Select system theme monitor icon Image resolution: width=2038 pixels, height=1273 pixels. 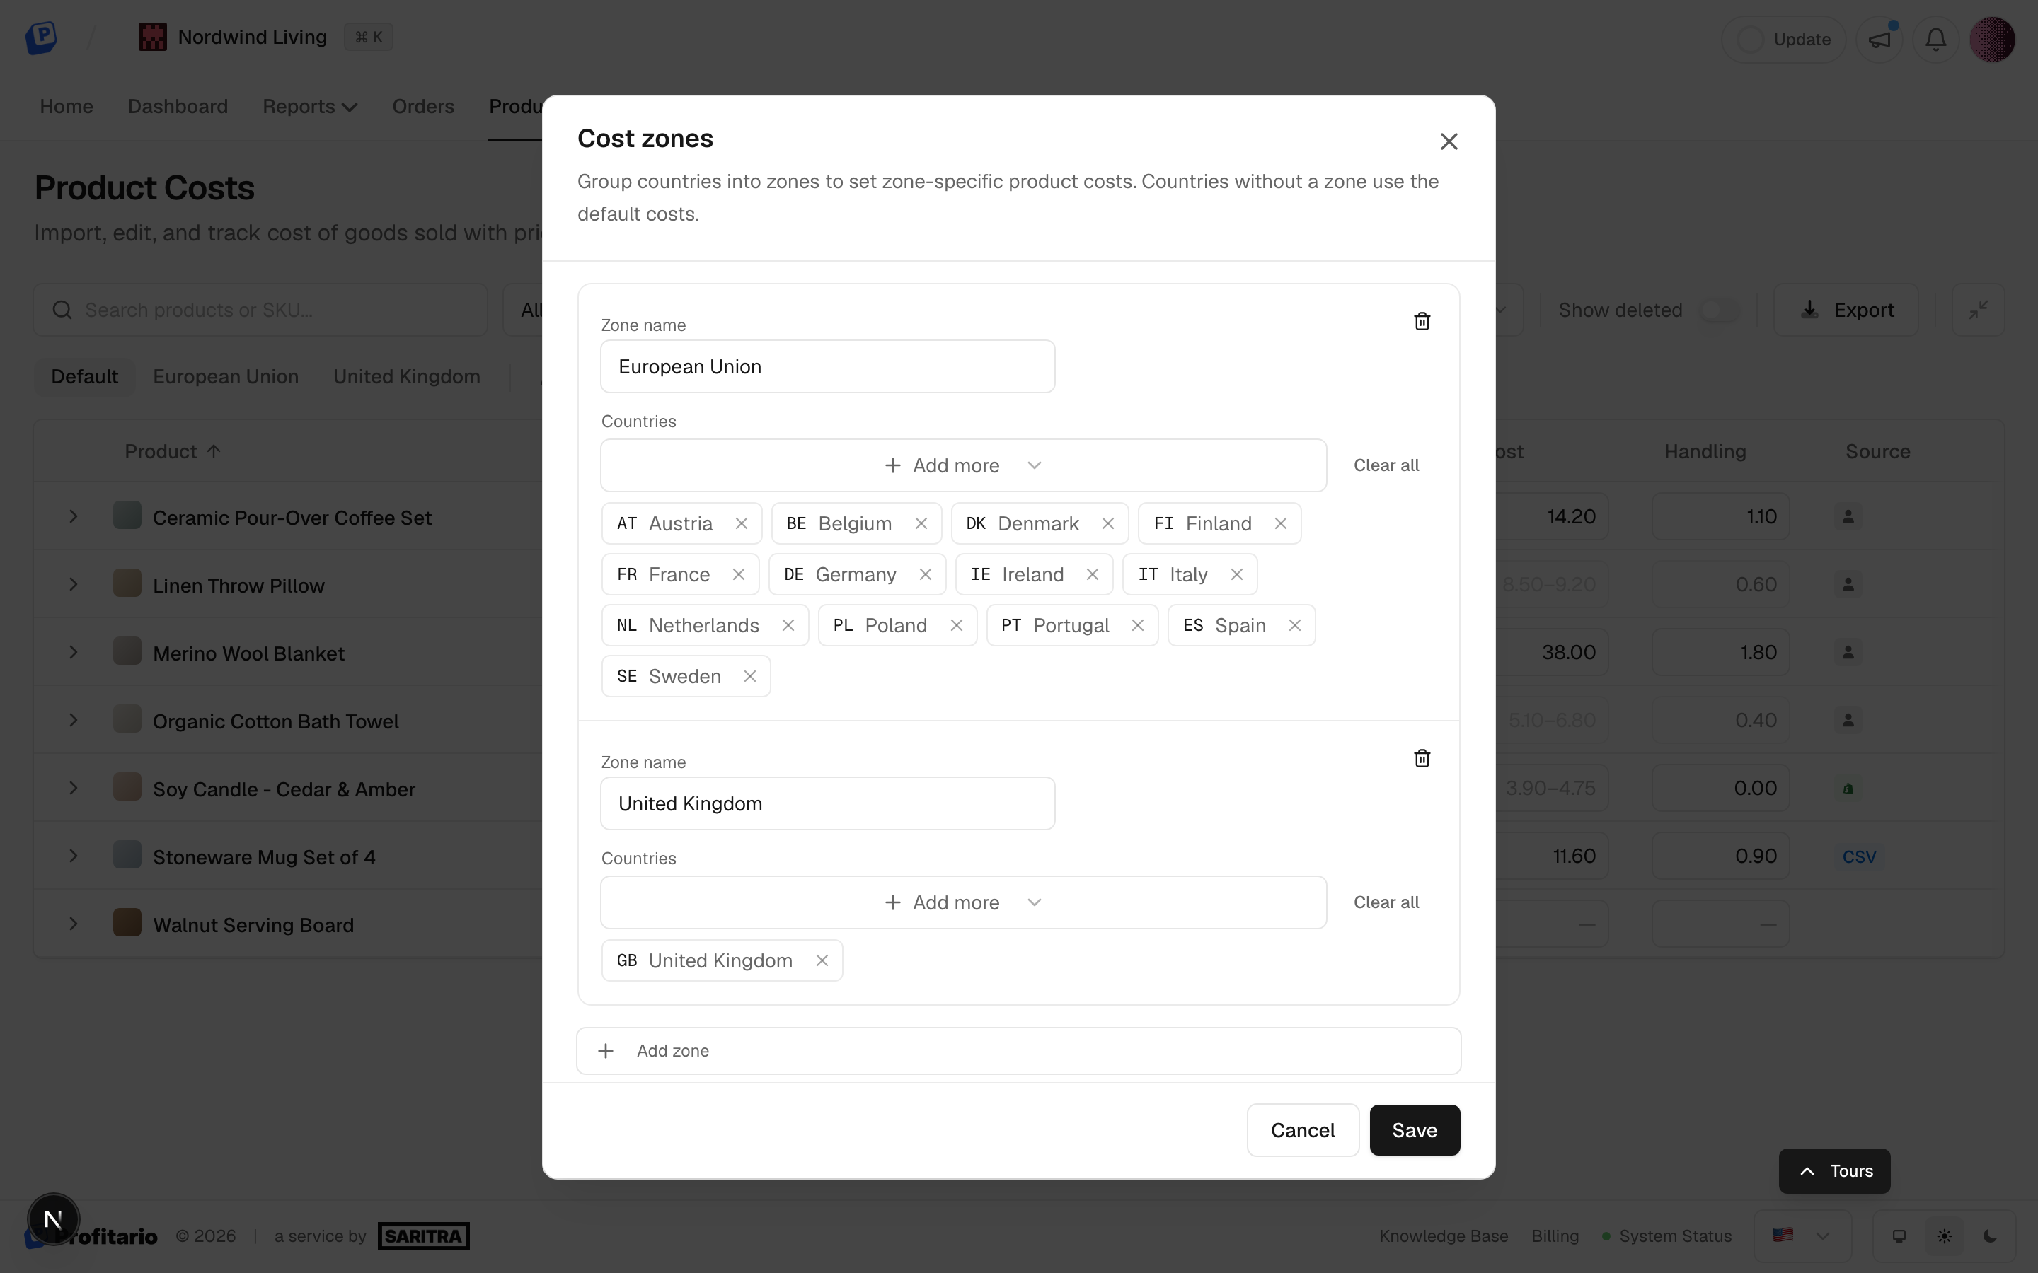[1899, 1236]
